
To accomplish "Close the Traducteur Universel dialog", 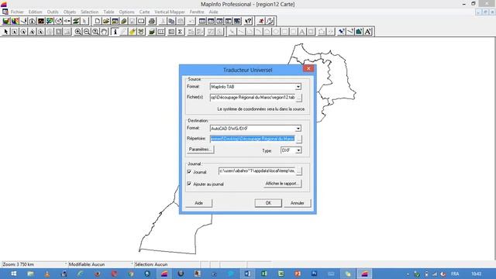I will [x=308, y=69].
